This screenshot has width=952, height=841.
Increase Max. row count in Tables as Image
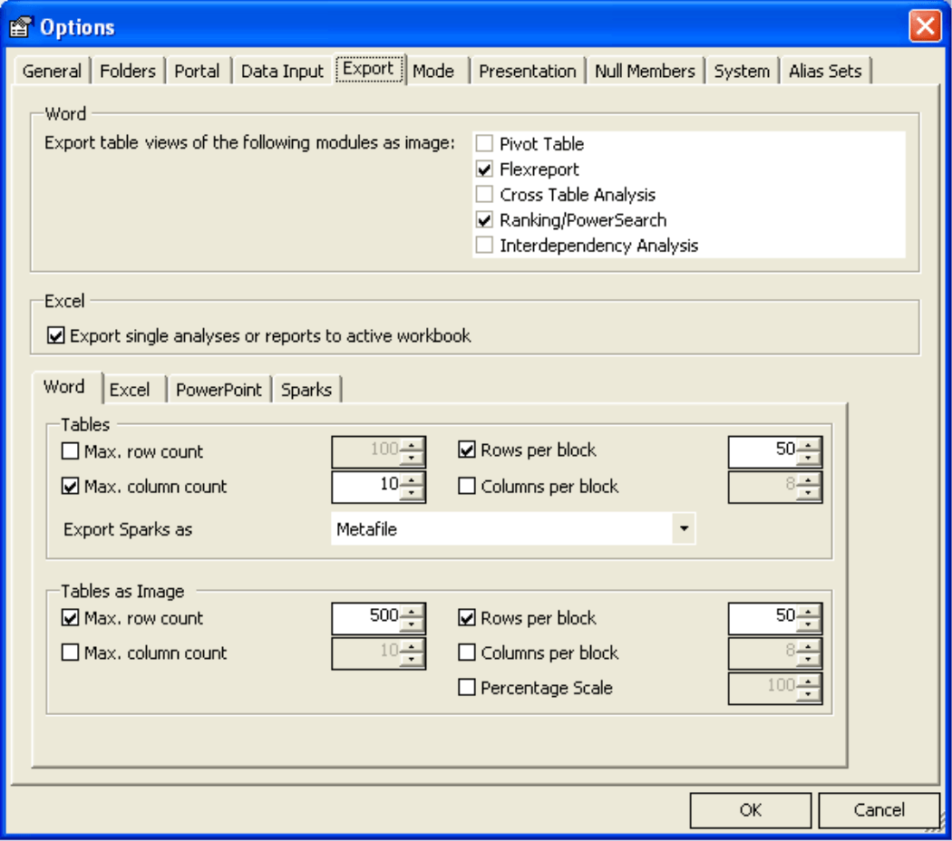coord(413,612)
